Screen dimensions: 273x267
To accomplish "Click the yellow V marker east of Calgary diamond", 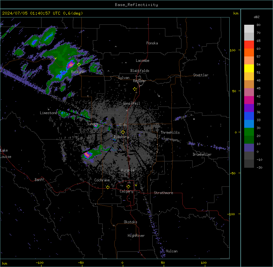I will 136,185.
